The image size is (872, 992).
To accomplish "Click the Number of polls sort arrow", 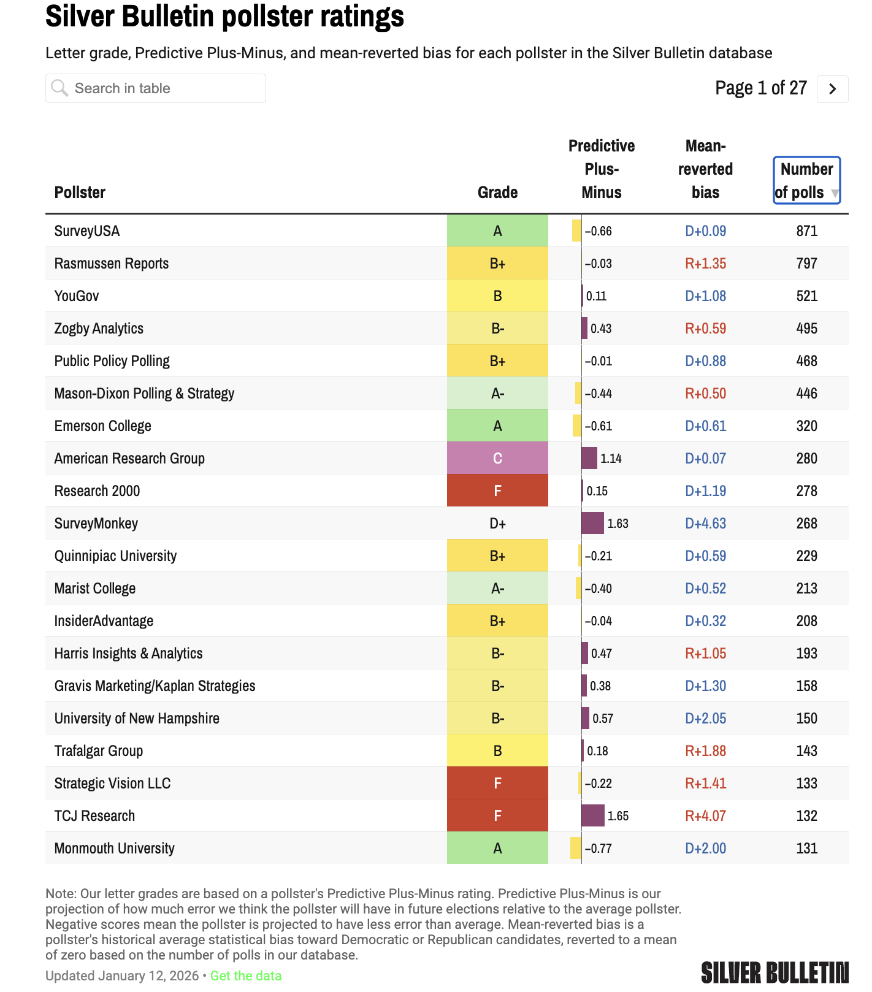I will 834,193.
